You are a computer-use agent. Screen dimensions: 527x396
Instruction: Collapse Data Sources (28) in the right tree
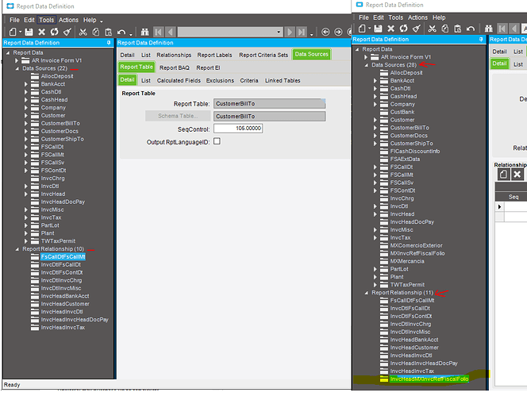pyautogui.click(x=367, y=65)
